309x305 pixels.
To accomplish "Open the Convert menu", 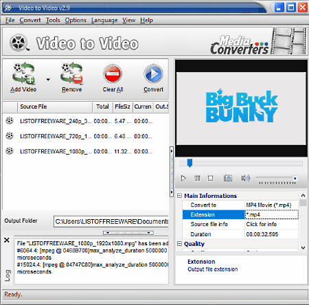I will (x=30, y=20).
